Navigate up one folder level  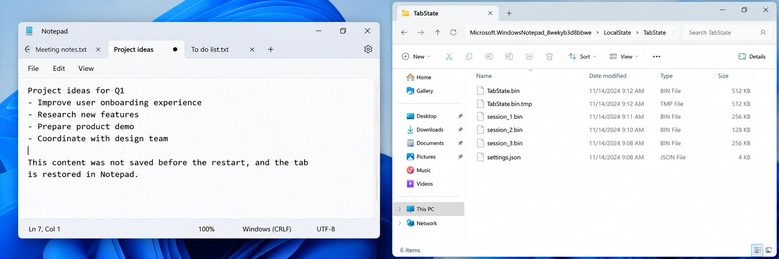(x=438, y=33)
